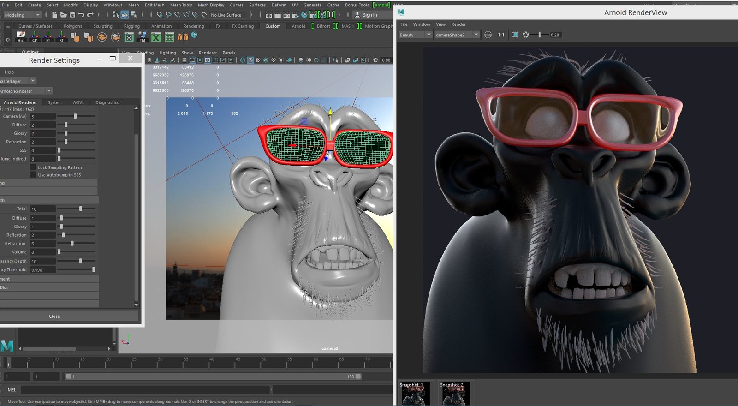This screenshot has width=738, height=406.
Task: Open the cameraShape2 camera dropdown
Action: click(457, 35)
